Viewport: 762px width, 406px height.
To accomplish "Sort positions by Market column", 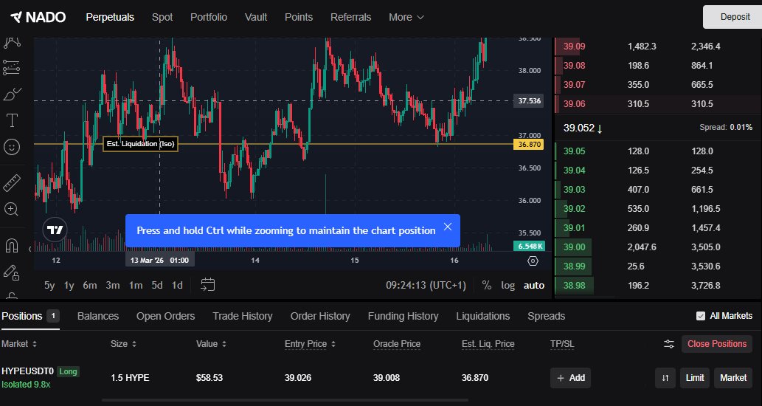I will point(19,344).
